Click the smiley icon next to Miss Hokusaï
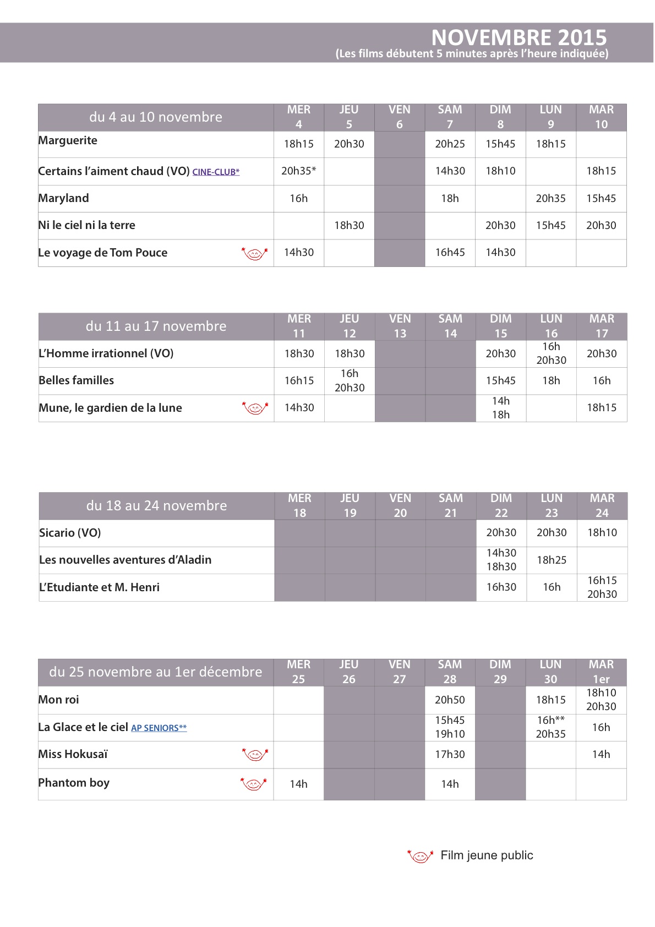Image resolution: width=655 pixels, height=927 pixels. 255,755
